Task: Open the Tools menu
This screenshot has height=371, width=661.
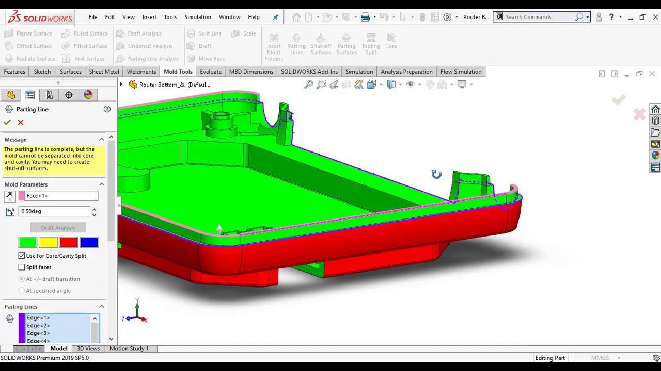Action: point(170,17)
